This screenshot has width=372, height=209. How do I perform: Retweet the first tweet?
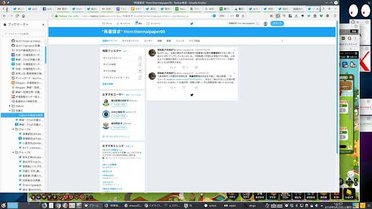point(171,67)
